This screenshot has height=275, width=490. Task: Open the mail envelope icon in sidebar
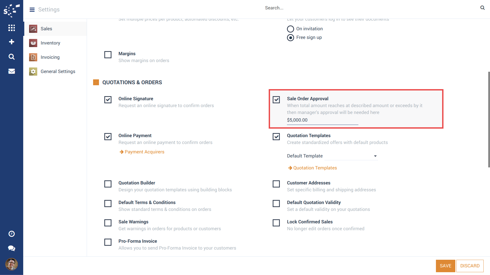pyautogui.click(x=11, y=71)
